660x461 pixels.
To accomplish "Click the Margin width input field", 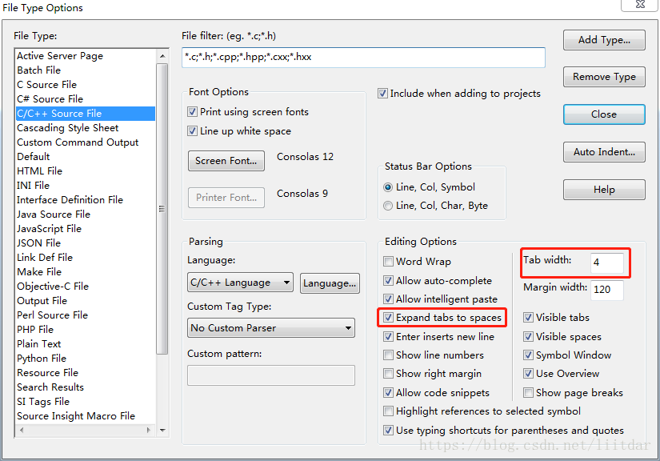I will (606, 290).
